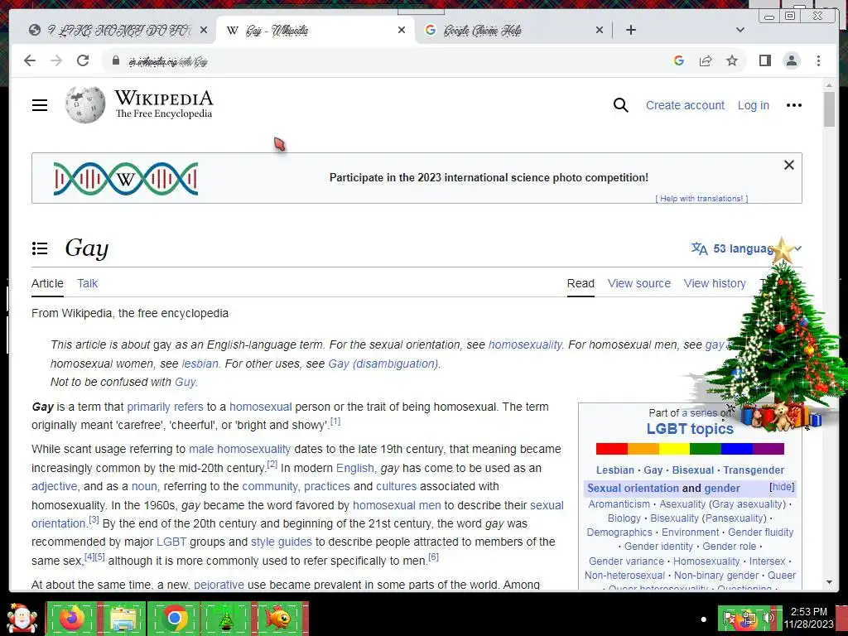Image resolution: width=848 pixels, height=636 pixels.
Task: Click the Santa start button
Action: coord(22,618)
